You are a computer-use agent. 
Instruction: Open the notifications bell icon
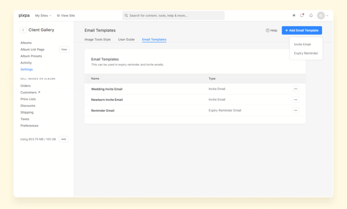click(311, 15)
